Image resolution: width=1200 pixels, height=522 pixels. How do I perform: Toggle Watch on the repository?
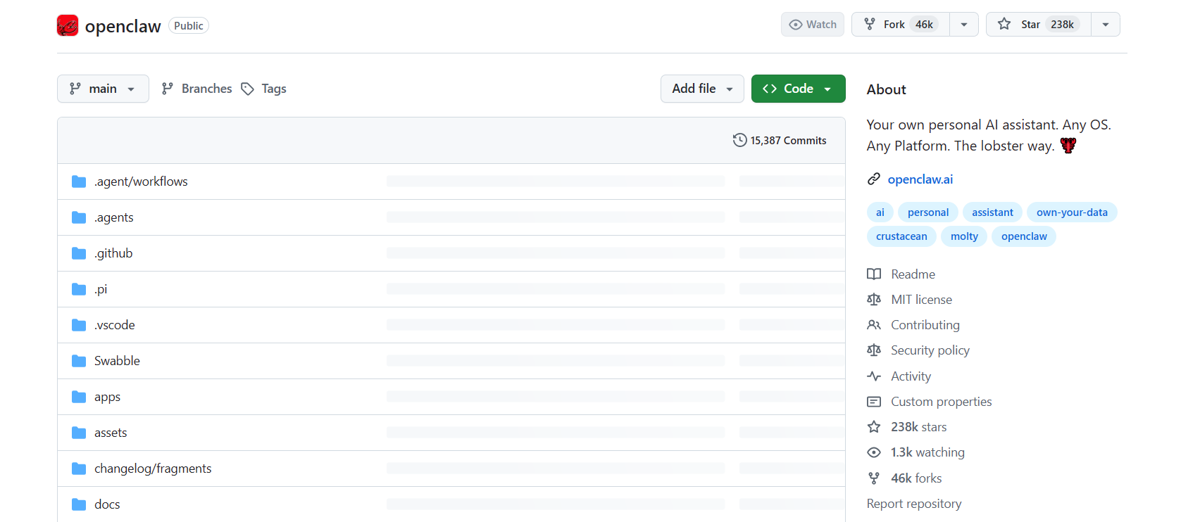click(813, 25)
